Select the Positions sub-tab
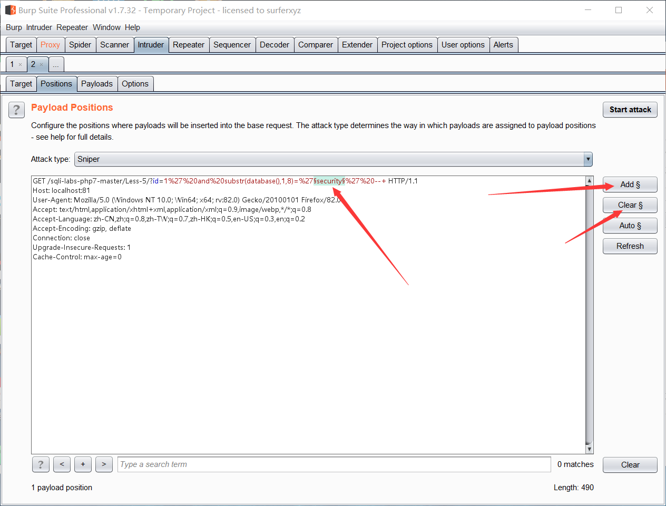Viewport: 666px width, 506px height. point(56,84)
